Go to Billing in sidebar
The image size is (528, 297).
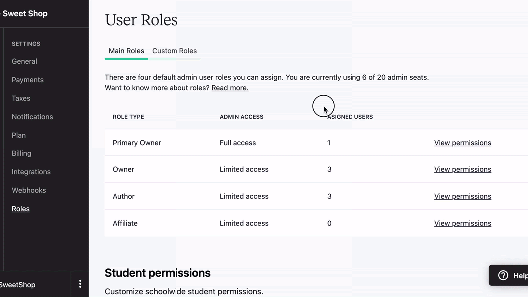tap(21, 153)
